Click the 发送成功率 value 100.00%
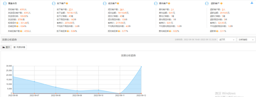The width and height of the screenshot is (256, 97). tap(24, 16)
